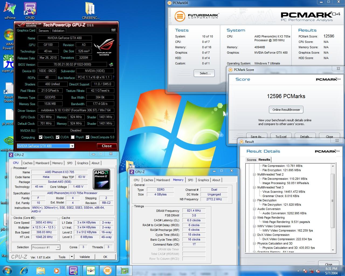345x276 pixels.
Task: Open the WMV PowerTool desktop icon
Action: tap(9, 40)
